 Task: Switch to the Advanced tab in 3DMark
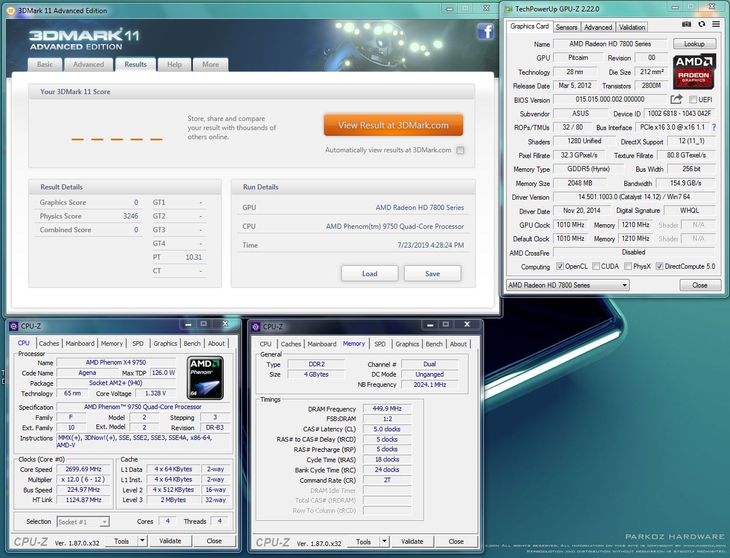[88, 64]
